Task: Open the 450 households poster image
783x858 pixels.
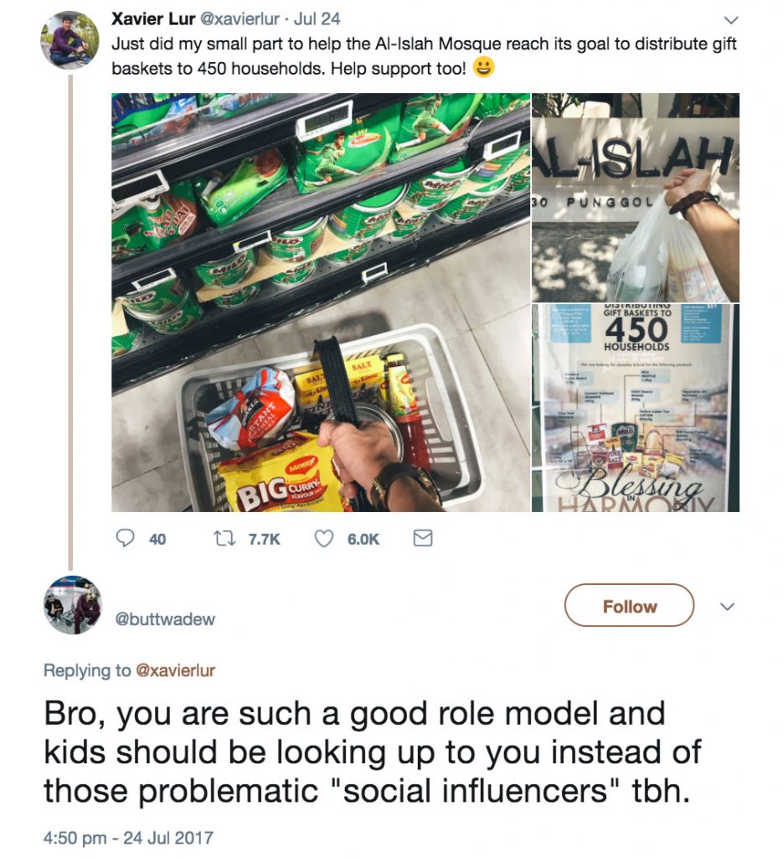Action: (x=636, y=408)
